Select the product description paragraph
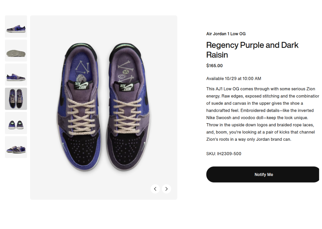The image size is (322, 229). click(261, 114)
